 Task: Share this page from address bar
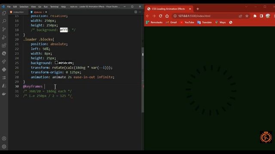click(x=240, y=16)
